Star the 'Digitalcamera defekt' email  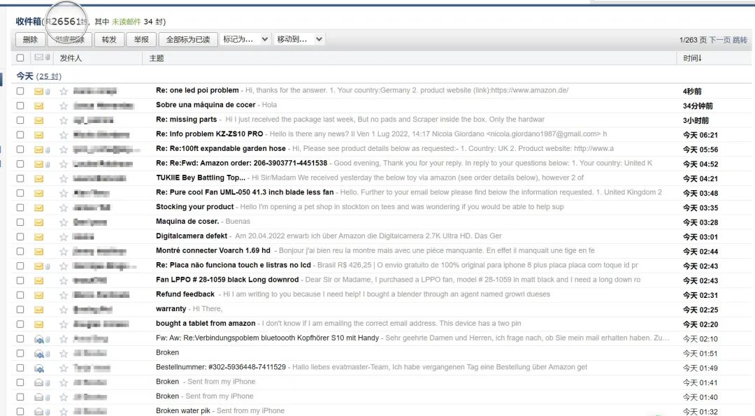[x=64, y=237]
